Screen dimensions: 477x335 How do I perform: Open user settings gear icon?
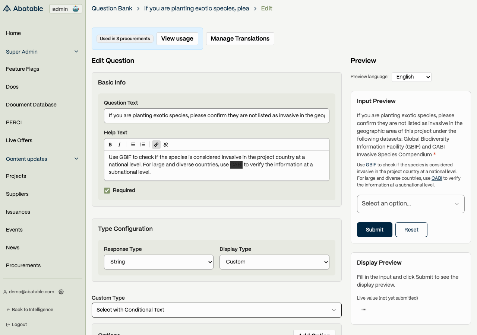61,292
